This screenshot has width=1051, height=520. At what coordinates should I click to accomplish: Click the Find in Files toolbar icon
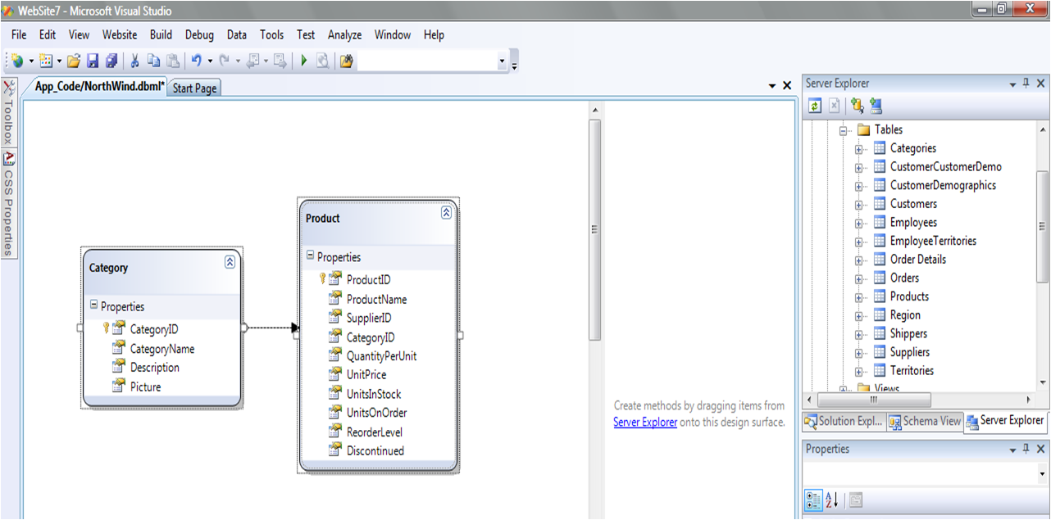(x=346, y=61)
